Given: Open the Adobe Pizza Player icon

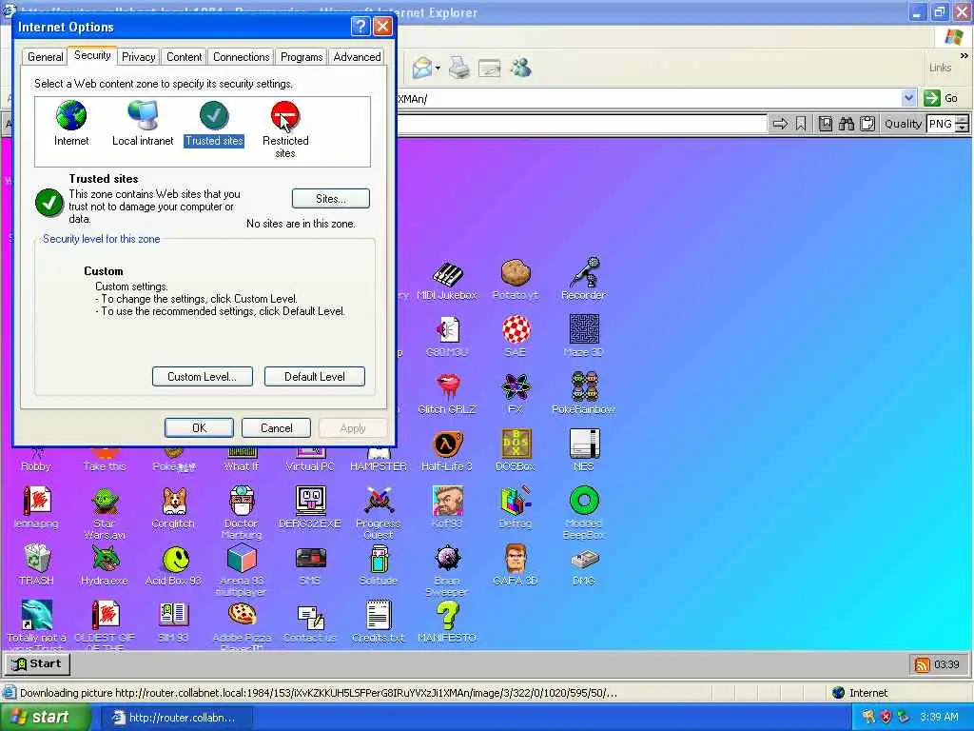Looking at the screenshot, I should coord(242,616).
